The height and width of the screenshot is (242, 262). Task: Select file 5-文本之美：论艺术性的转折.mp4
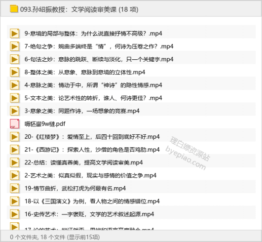93,98
